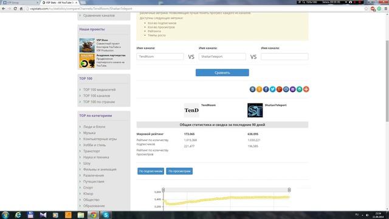This screenshot has height=219, width=389.
Task: Open the Хобби и стиль category
Action: point(94,145)
